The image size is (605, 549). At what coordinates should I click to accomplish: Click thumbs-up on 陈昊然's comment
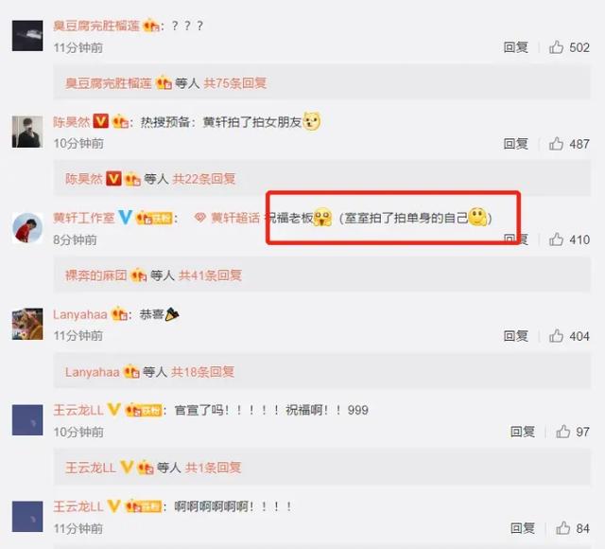[x=556, y=144]
